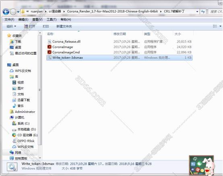Click the 24,020 KB size cell

(x=184, y=47)
